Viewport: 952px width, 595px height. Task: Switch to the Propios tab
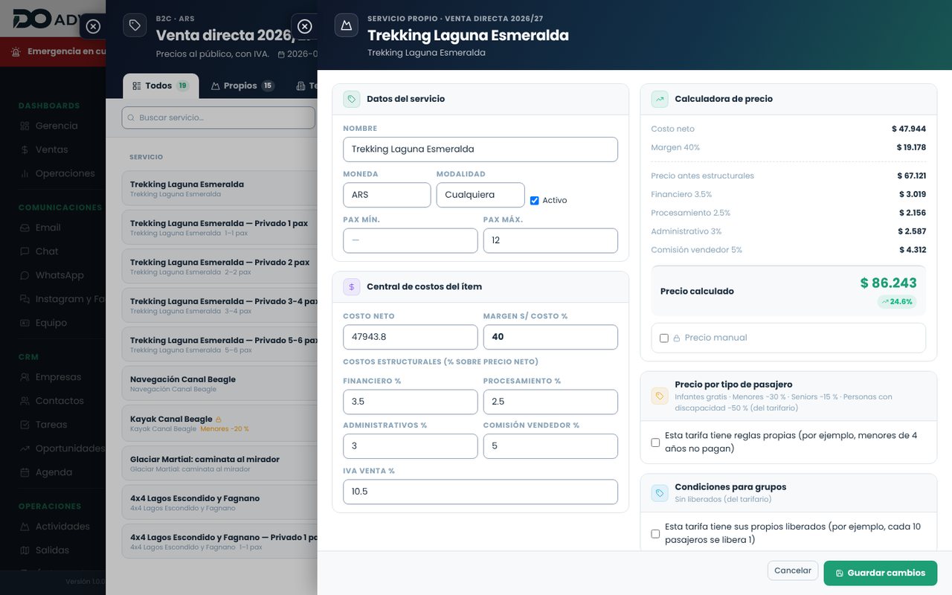pos(242,86)
